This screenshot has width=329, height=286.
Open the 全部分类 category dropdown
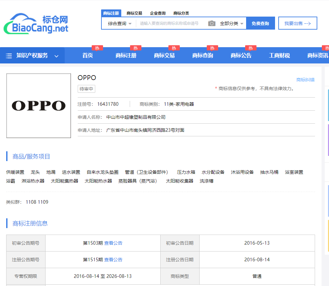[x=231, y=23]
